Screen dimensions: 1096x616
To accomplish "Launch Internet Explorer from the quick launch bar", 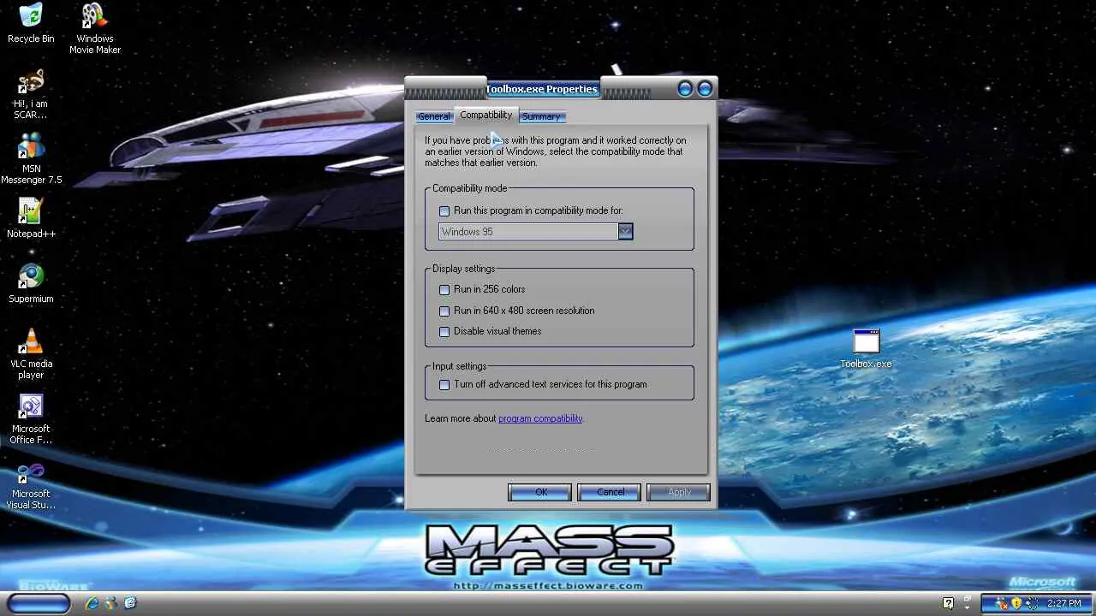I will [x=92, y=603].
